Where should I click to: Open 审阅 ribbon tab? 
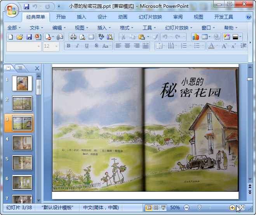pos(178,17)
